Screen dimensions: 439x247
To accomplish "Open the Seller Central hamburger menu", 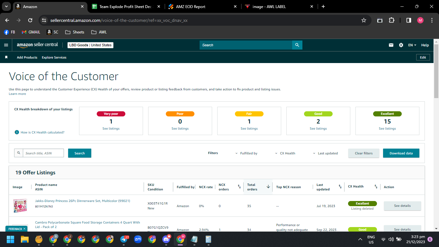I will [x=6, y=45].
